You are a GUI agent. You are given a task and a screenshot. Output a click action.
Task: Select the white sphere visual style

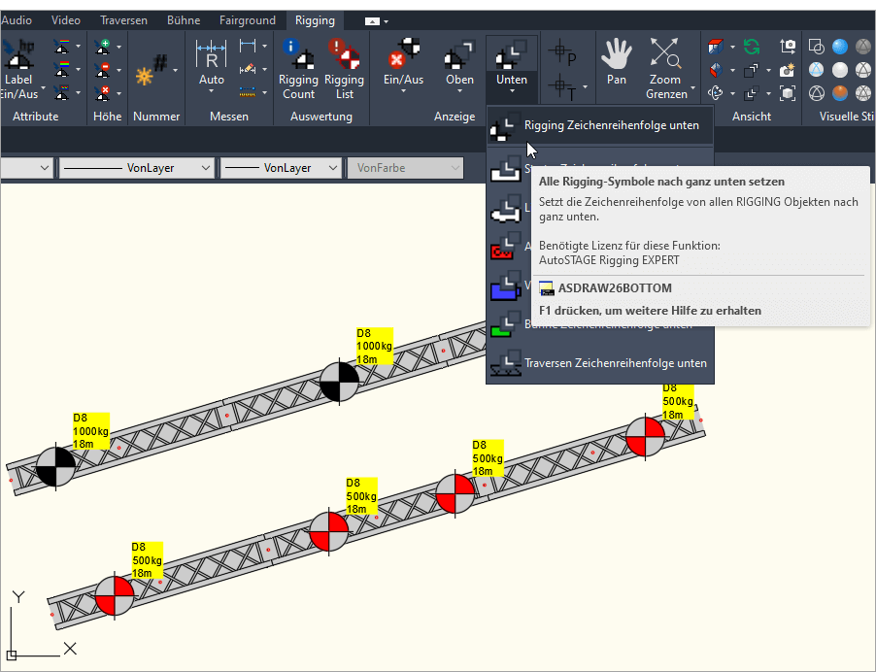click(840, 70)
